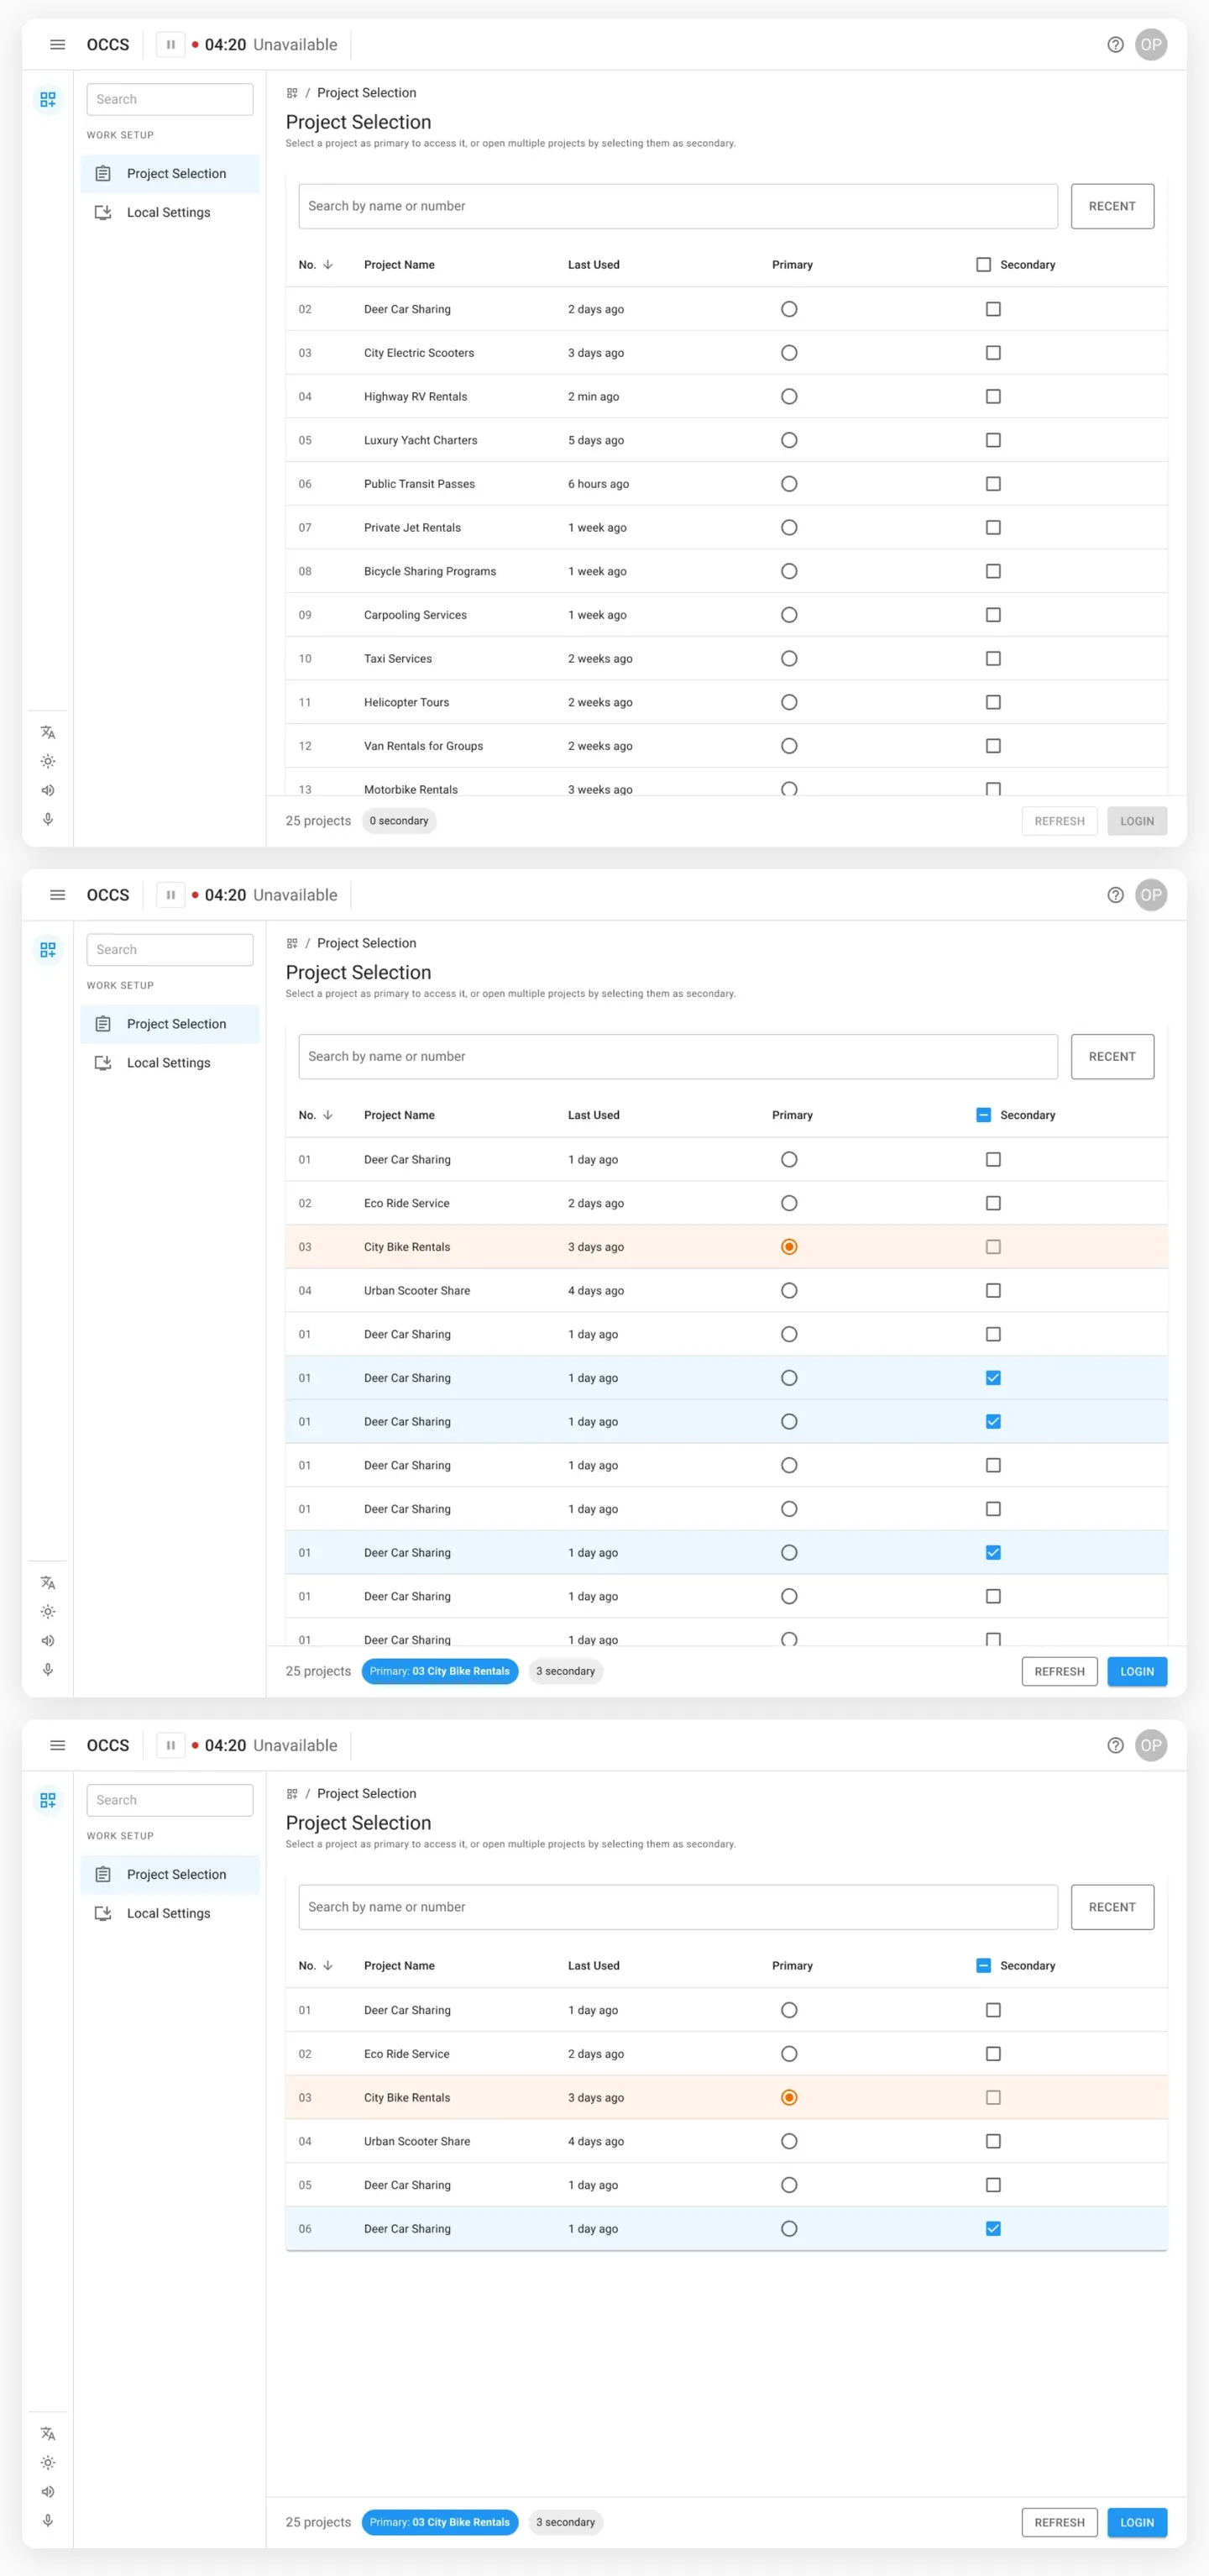Click the 'Carpooling Services' project name
Screen dimensions: 1209x2576
pyautogui.click(x=415, y=615)
